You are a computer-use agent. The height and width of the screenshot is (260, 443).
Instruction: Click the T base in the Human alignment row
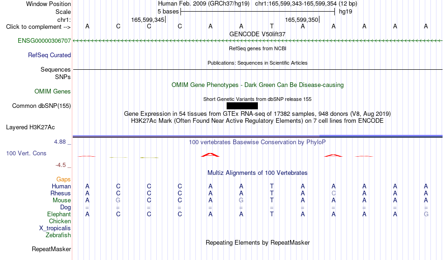click(272, 187)
